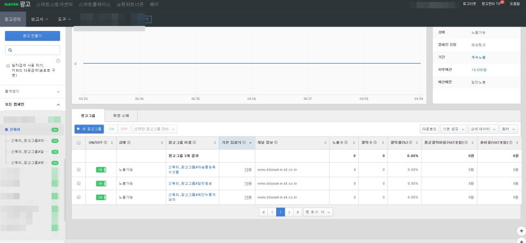Image resolution: width=526 pixels, height=243 pixels.
Task: Click the sidebar vertical scrollbar
Action: pos(65,189)
